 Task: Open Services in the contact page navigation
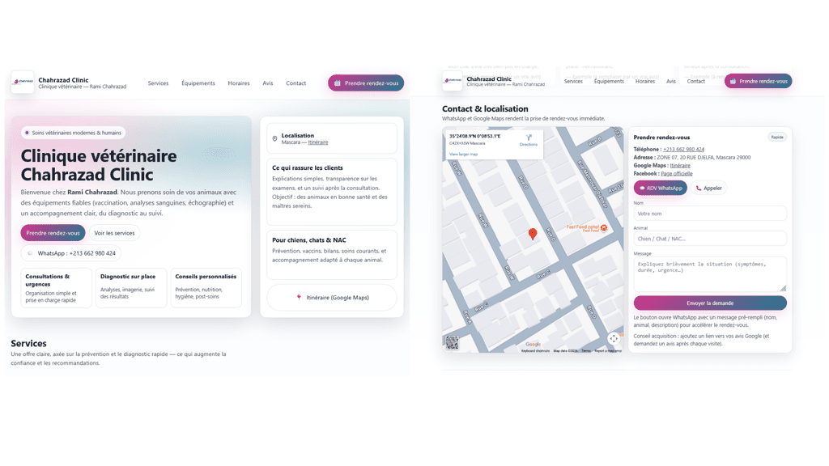click(573, 82)
